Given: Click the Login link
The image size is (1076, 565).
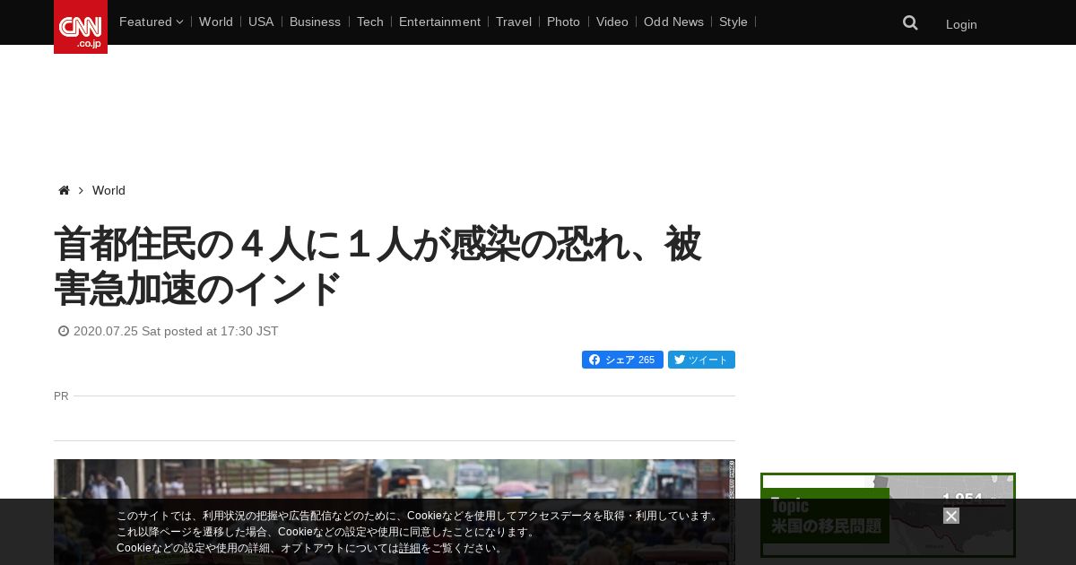Looking at the screenshot, I should (x=961, y=24).
